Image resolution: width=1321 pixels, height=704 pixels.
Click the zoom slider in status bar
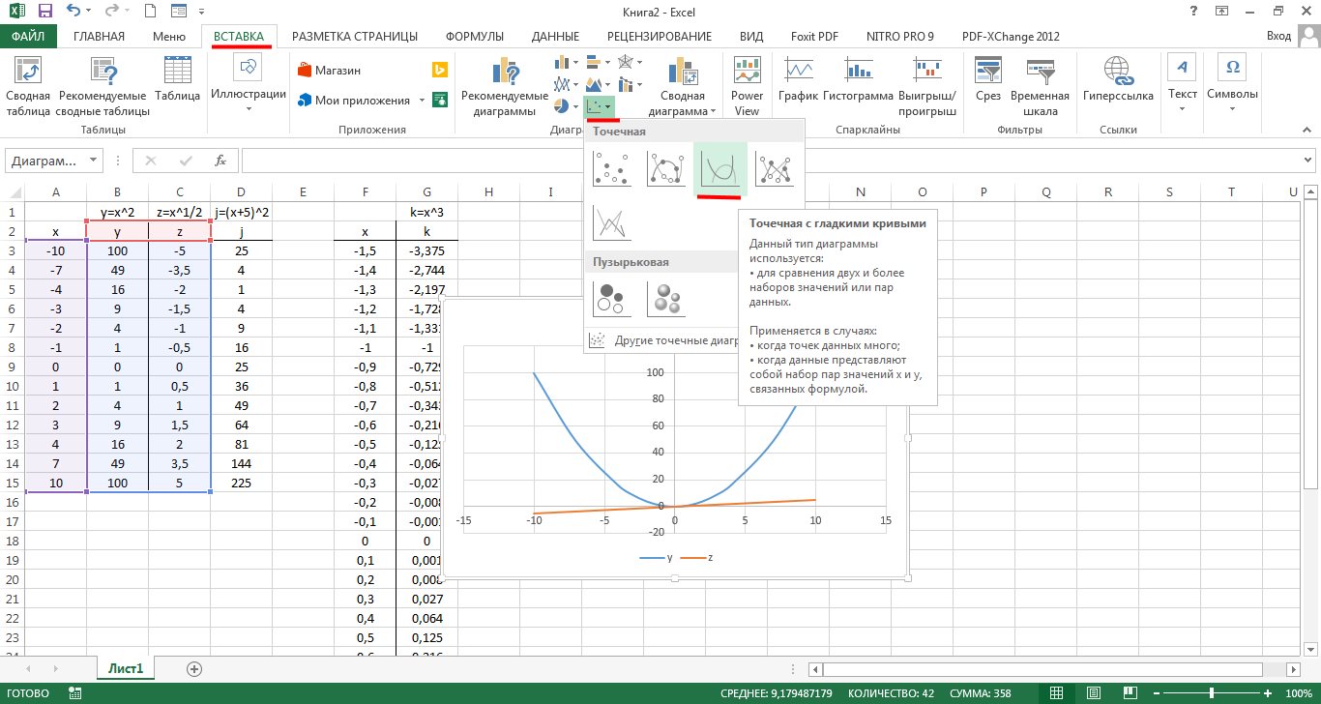tap(1214, 693)
